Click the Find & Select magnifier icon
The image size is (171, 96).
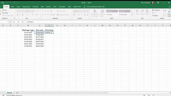click(170, 11)
